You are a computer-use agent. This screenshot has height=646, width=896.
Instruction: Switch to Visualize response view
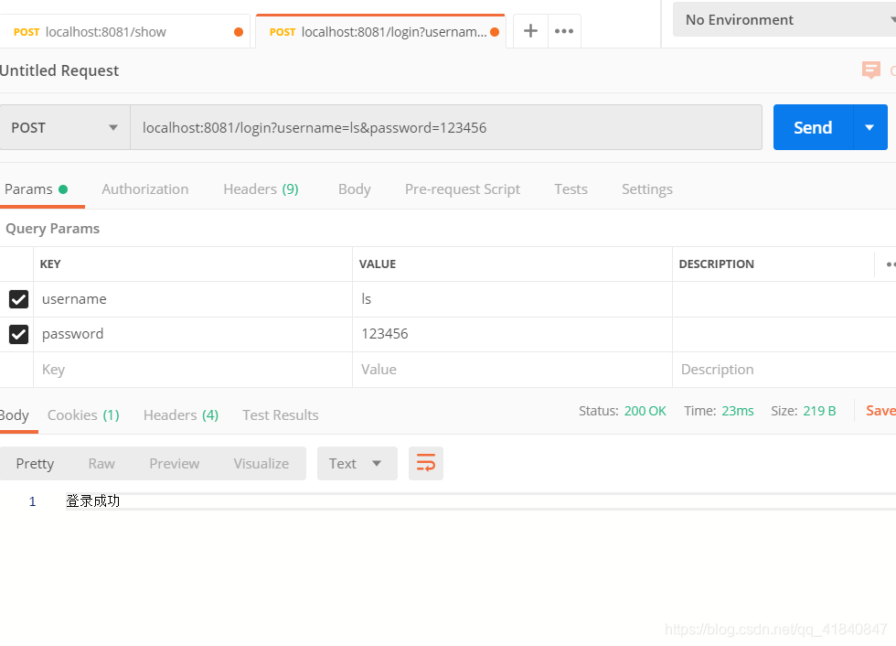[x=261, y=464]
